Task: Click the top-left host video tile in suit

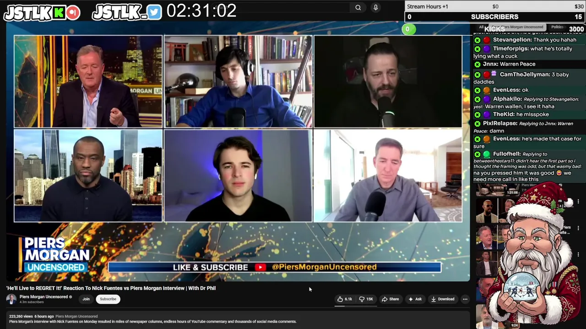Action: (x=88, y=81)
